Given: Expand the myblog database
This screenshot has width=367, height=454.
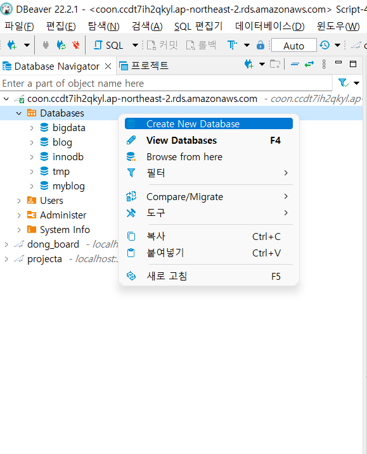Looking at the screenshot, I should 32,186.
